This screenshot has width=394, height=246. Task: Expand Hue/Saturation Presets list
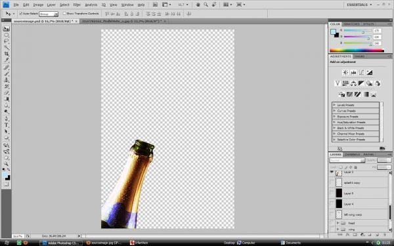334,122
